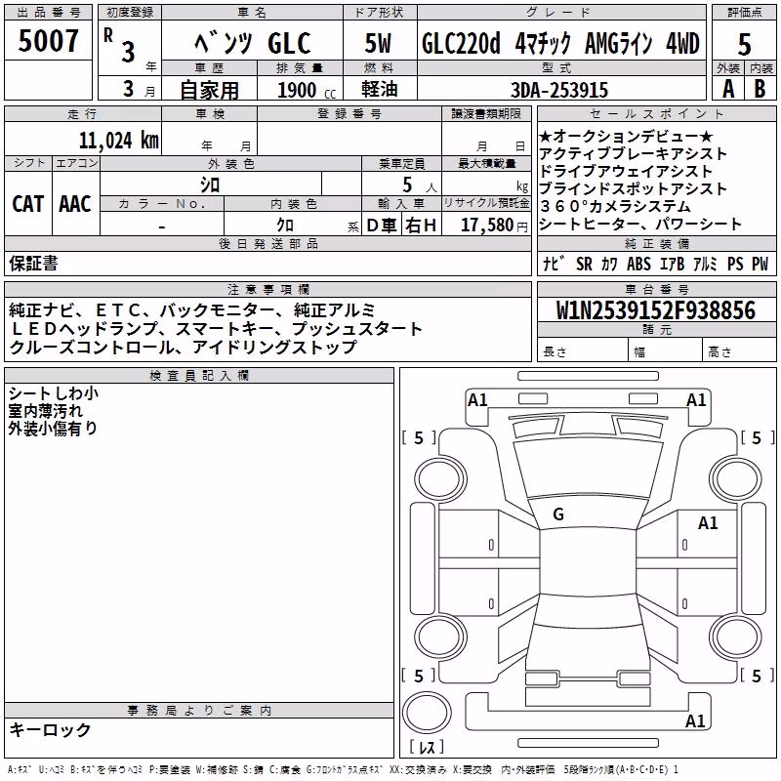Select inspector note 室内薄汚れ
This screenshot has width=781, height=781.
click(x=45, y=411)
